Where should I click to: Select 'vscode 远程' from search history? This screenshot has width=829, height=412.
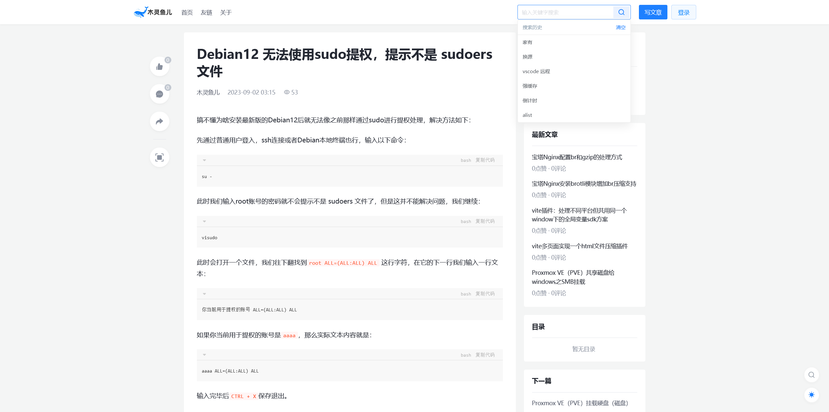536,72
